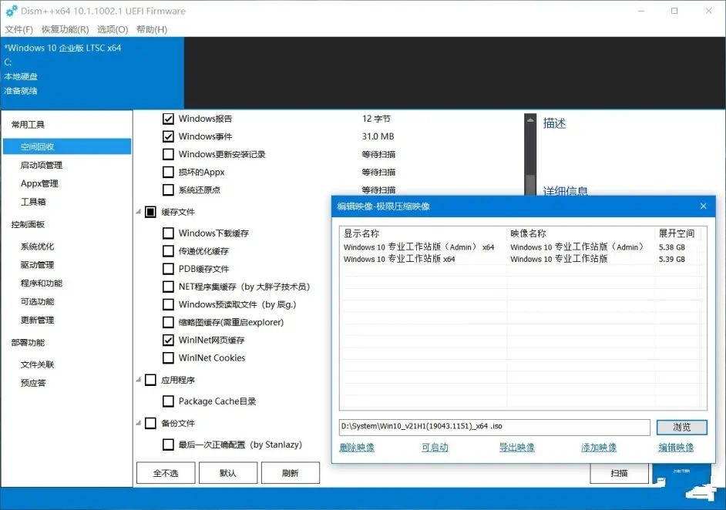Open the 文件(F) menu
This screenshot has height=510, width=726.
(19, 29)
